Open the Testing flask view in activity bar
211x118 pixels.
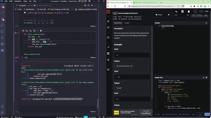(2, 38)
